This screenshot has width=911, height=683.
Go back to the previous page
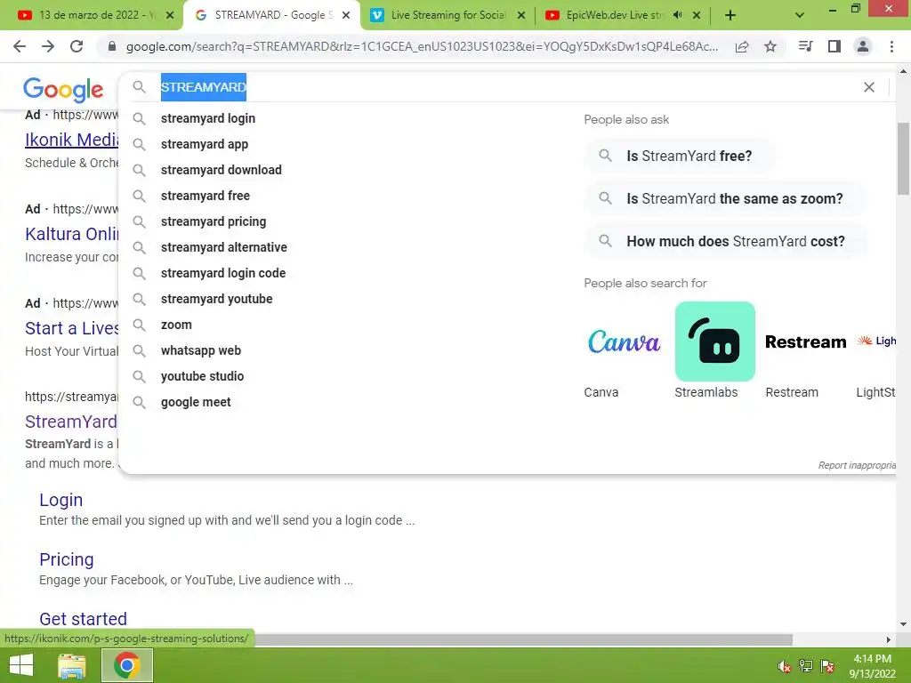point(20,46)
